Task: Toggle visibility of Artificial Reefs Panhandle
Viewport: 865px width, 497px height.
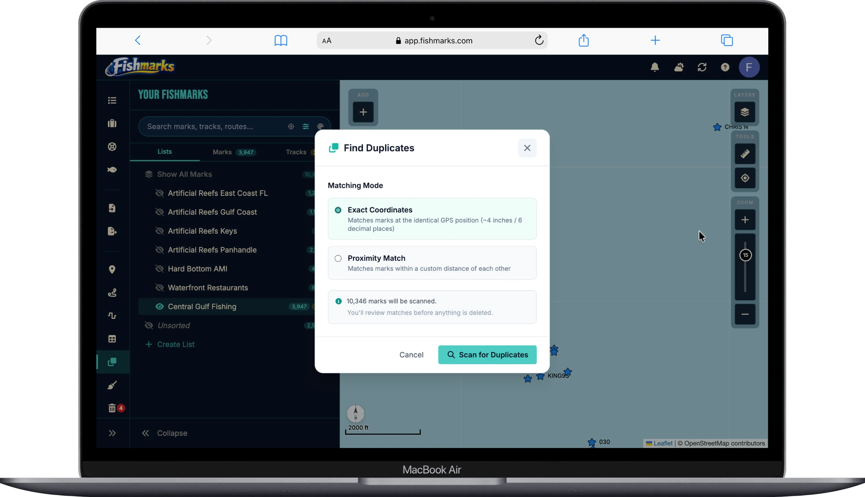Action: 159,250
